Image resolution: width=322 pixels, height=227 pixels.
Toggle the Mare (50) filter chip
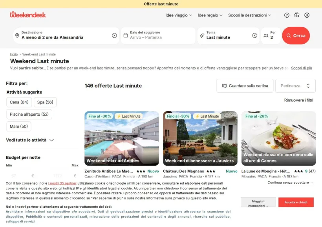19,126
